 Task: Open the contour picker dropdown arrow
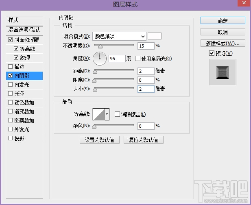pyautogui.click(x=107, y=114)
